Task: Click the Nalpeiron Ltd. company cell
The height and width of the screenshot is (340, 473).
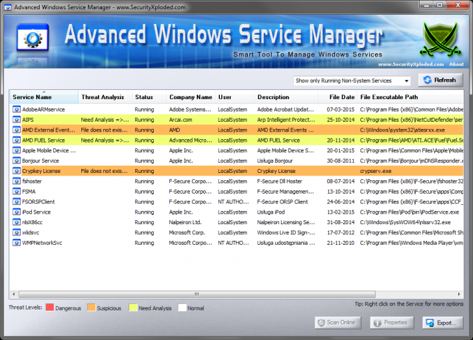Action: (x=185, y=222)
